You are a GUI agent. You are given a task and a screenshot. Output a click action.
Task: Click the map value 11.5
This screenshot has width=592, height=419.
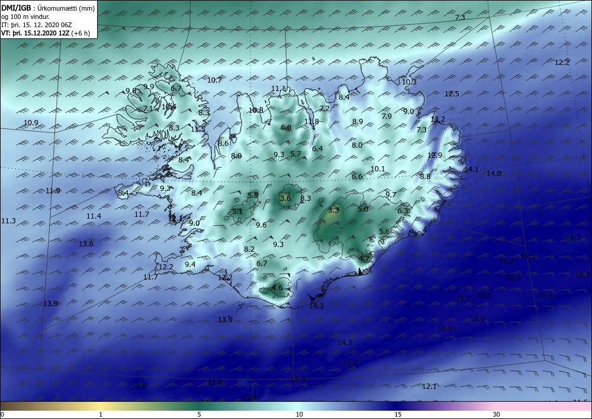198,129
